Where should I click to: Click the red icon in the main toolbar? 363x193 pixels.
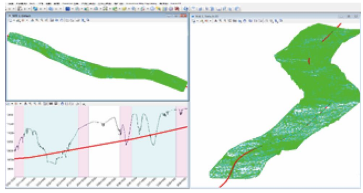[x=177, y=9]
